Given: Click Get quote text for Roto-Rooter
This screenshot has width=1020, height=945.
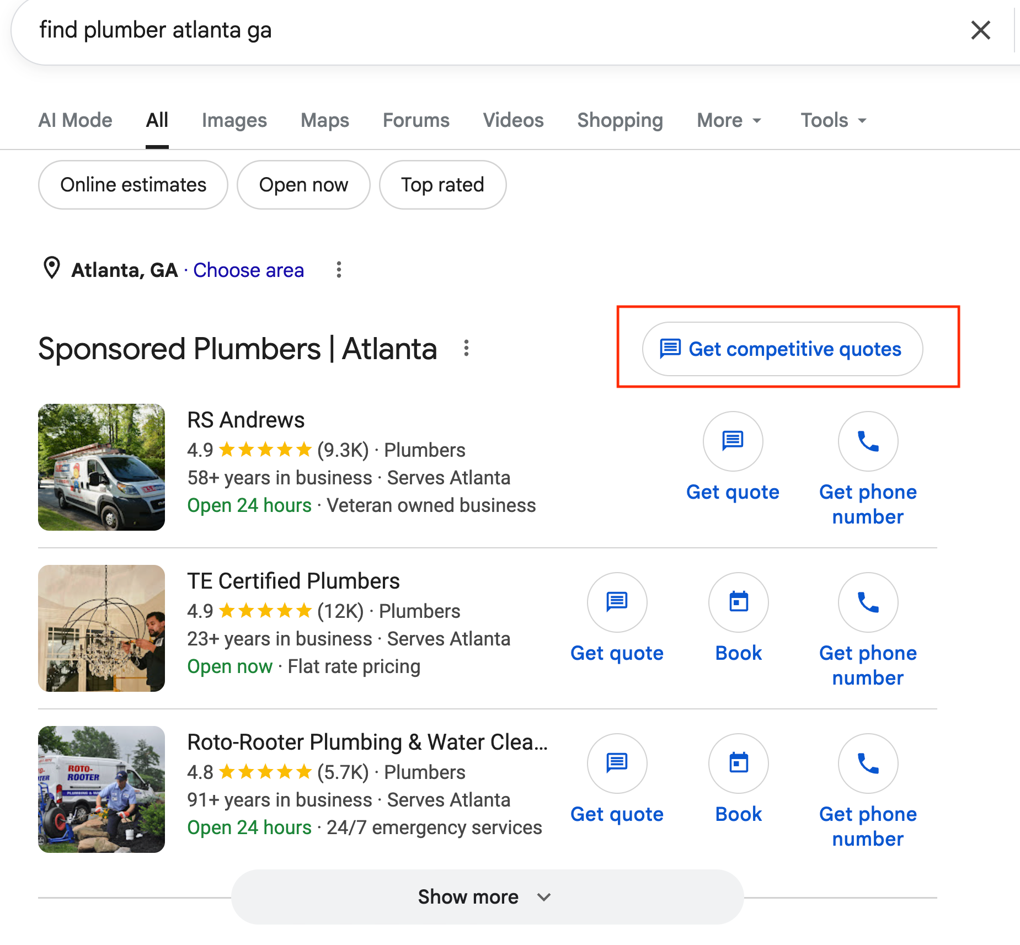Looking at the screenshot, I should 617,814.
